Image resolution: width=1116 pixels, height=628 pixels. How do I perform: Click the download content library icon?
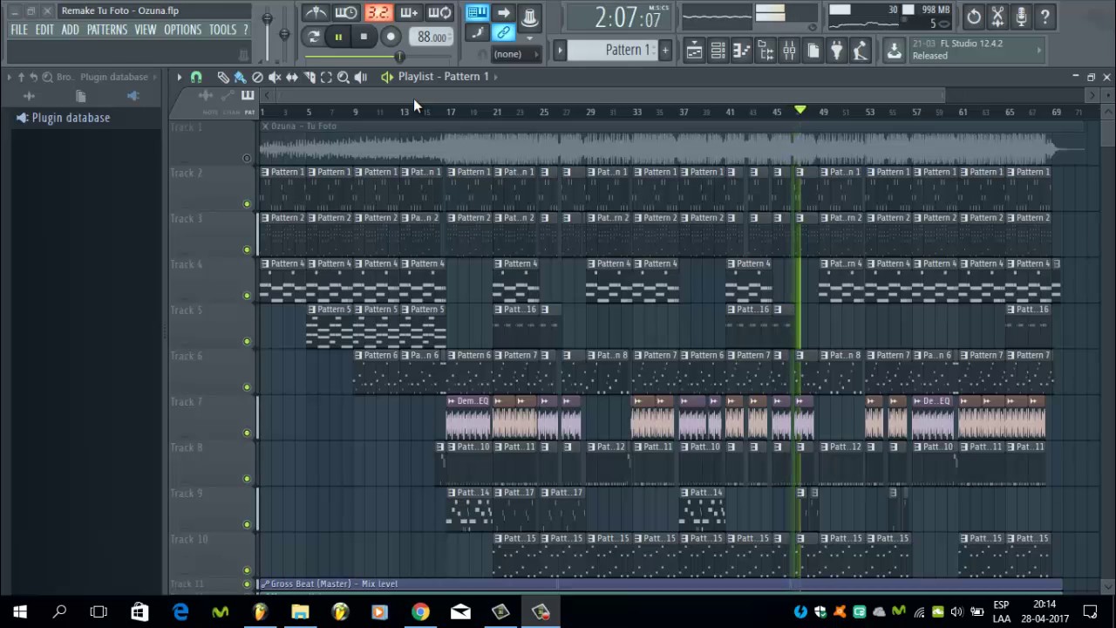click(x=895, y=51)
